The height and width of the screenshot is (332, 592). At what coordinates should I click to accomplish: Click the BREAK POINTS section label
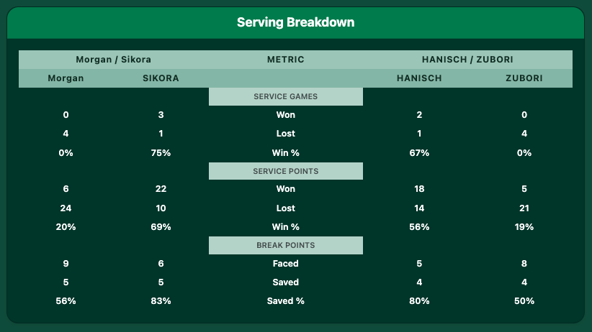pyautogui.click(x=286, y=245)
